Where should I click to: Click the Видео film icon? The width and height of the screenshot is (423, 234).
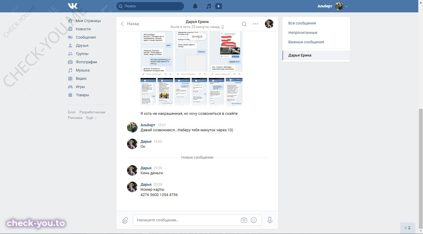point(70,79)
